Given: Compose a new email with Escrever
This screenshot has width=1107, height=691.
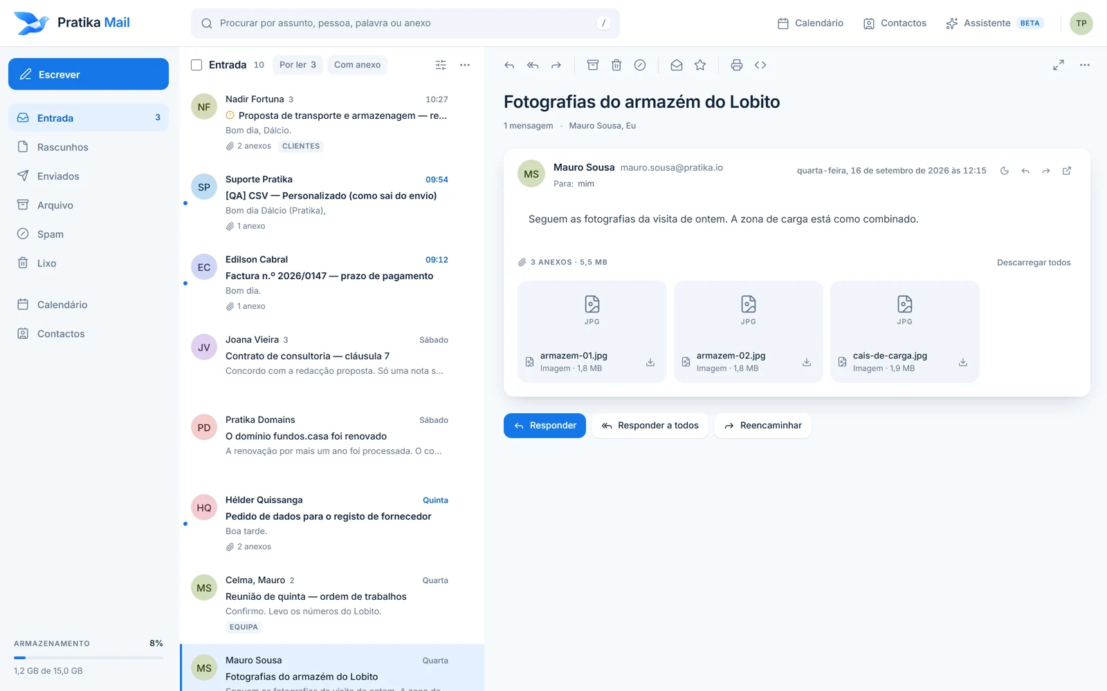Looking at the screenshot, I should 89,74.
